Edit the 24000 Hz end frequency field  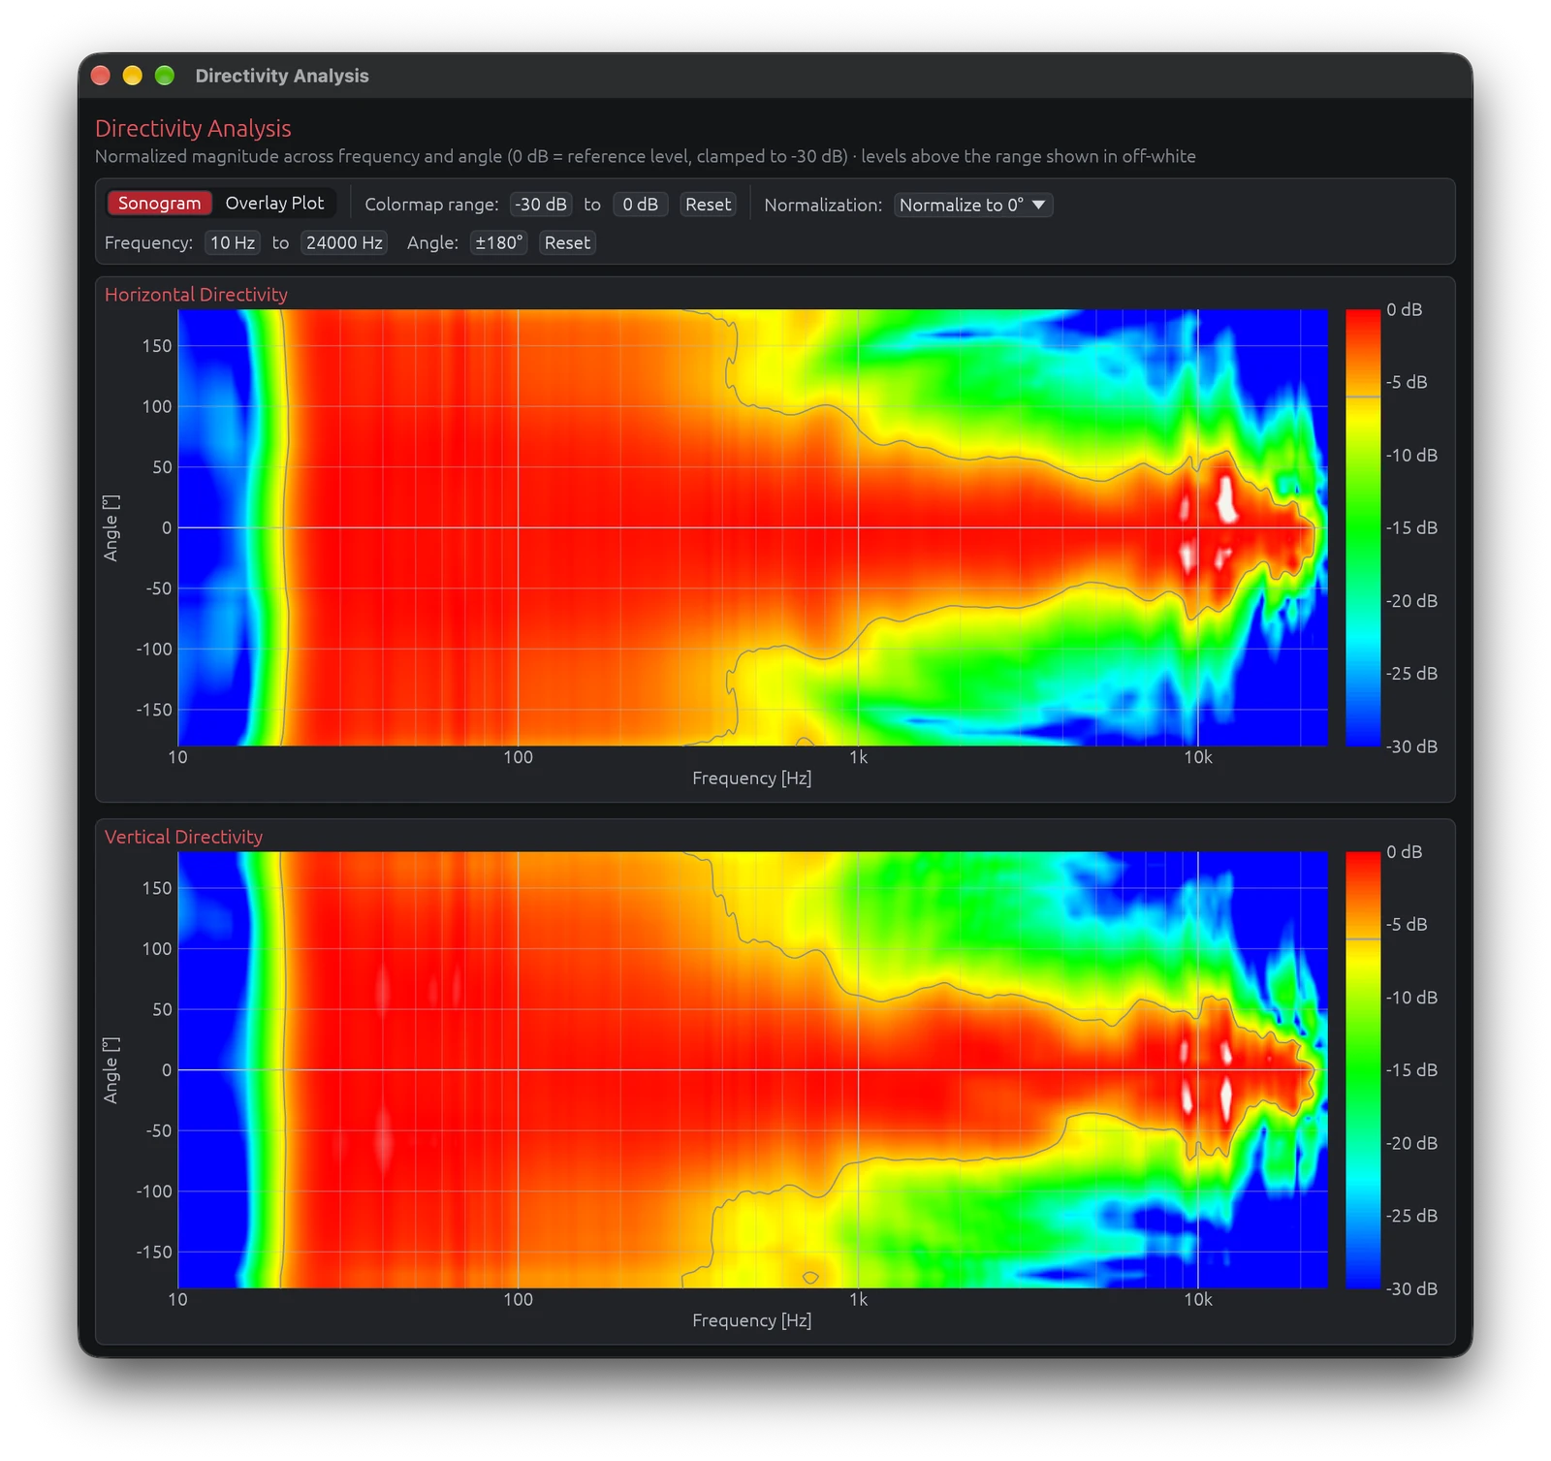click(x=344, y=242)
